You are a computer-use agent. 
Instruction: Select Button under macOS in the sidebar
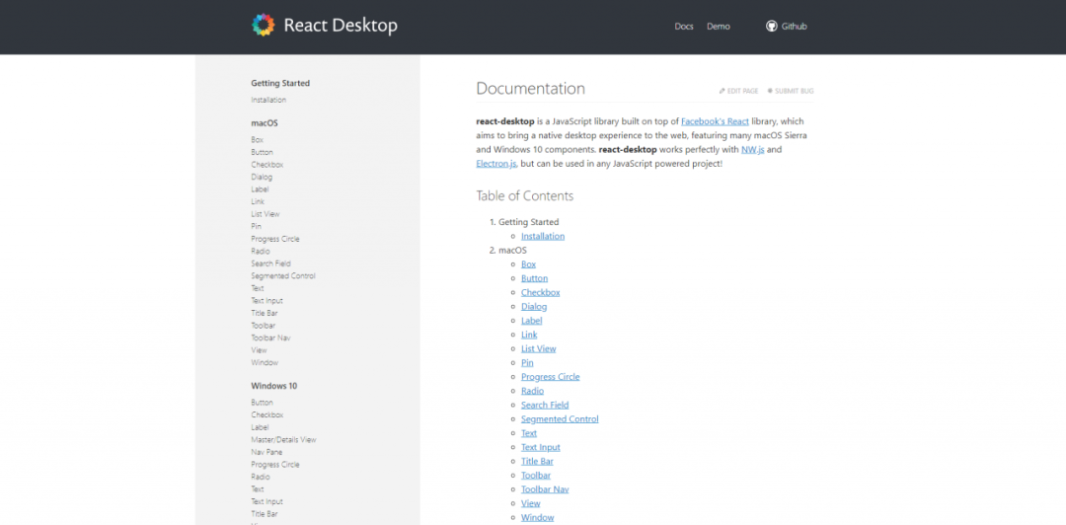tap(262, 152)
